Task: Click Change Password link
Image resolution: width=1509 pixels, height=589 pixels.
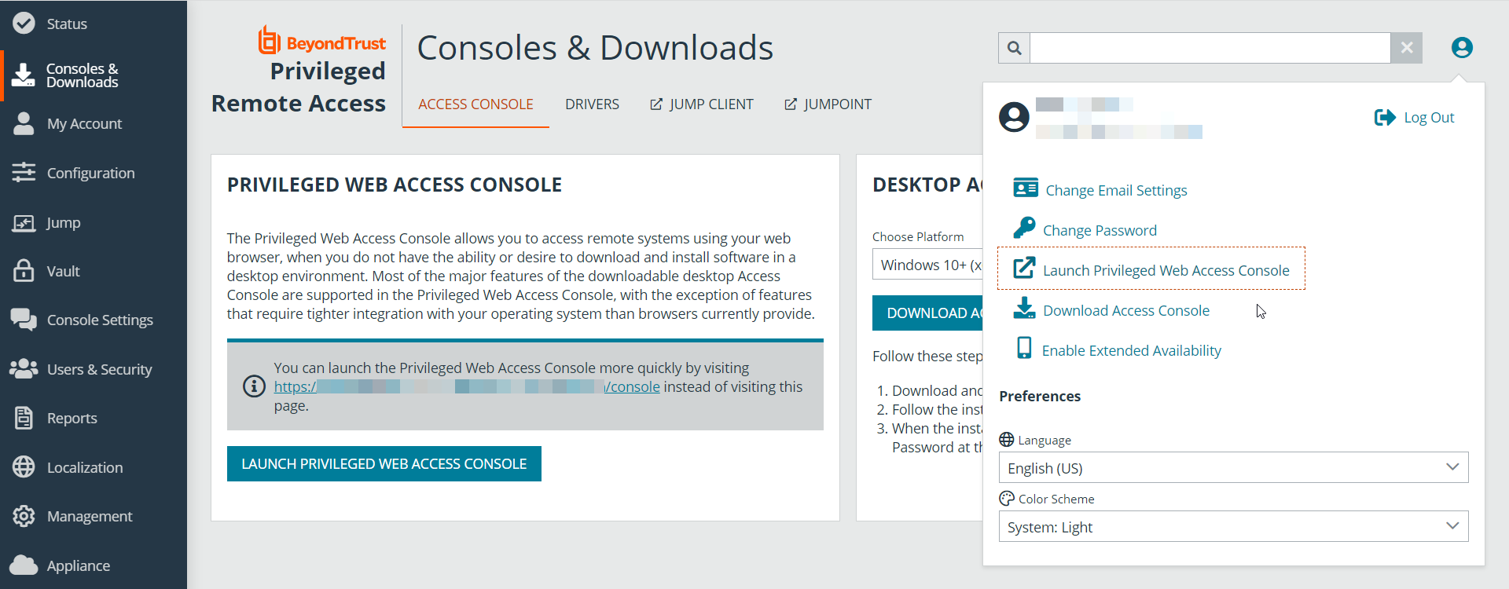Action: pyautogui.click(x=1100, y=230)
